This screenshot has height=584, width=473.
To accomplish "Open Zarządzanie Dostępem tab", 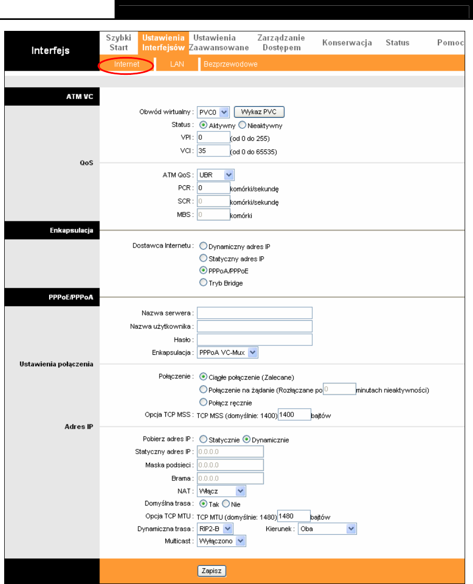I will coord(281,42).
